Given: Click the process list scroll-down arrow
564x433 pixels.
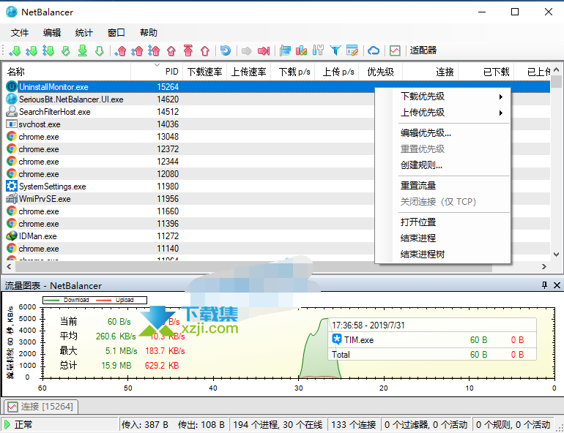Looking at the screenshot, I should pos(556,255).
